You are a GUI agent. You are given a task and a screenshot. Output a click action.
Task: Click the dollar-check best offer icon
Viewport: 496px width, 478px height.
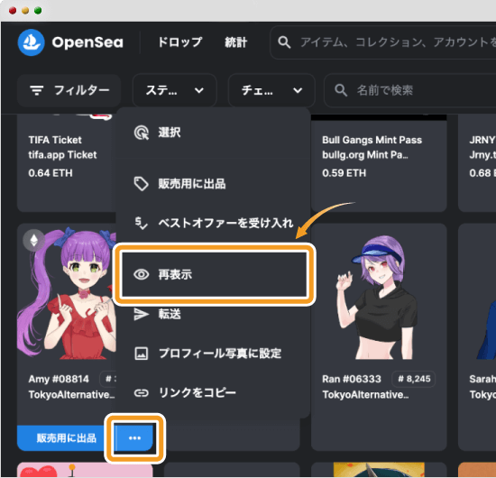[141, 223]
